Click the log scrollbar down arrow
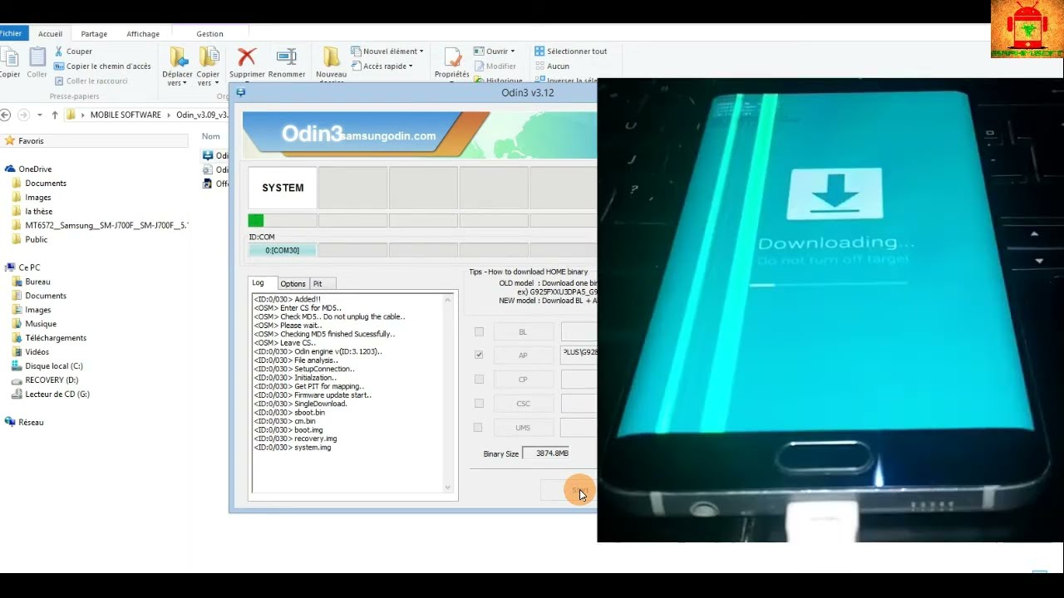The height and width of the screenshot is (598, 1064). click(x=449, y=488)
